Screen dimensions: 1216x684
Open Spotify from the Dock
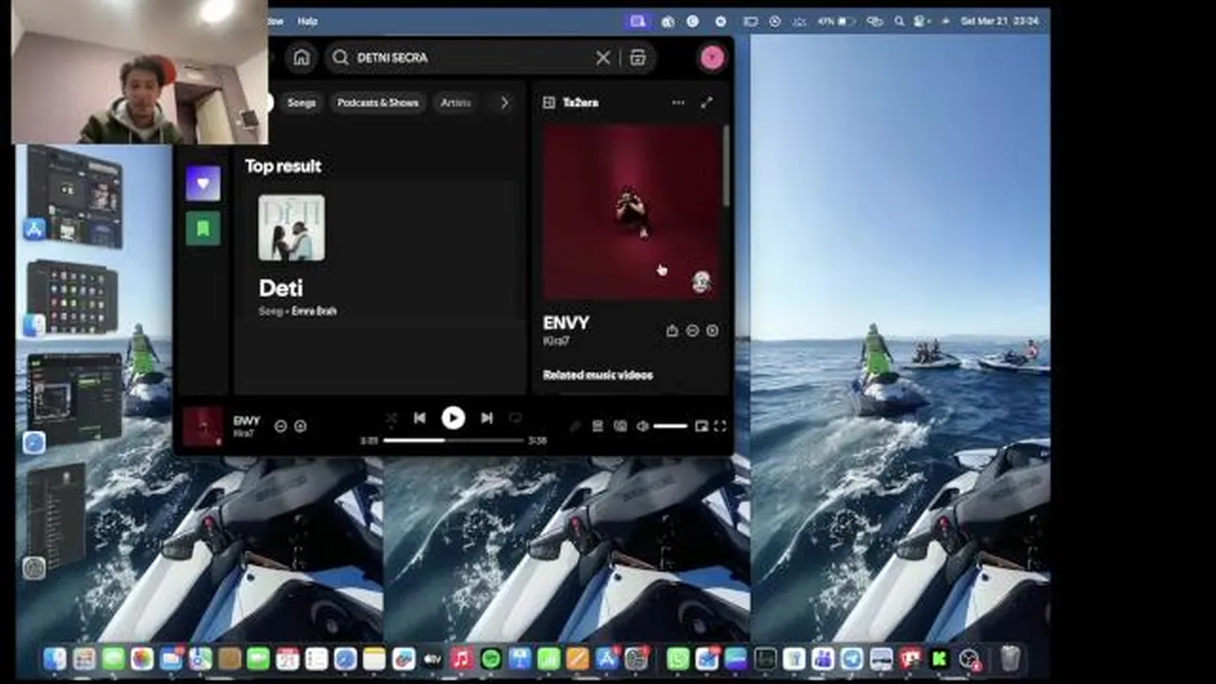491,658
